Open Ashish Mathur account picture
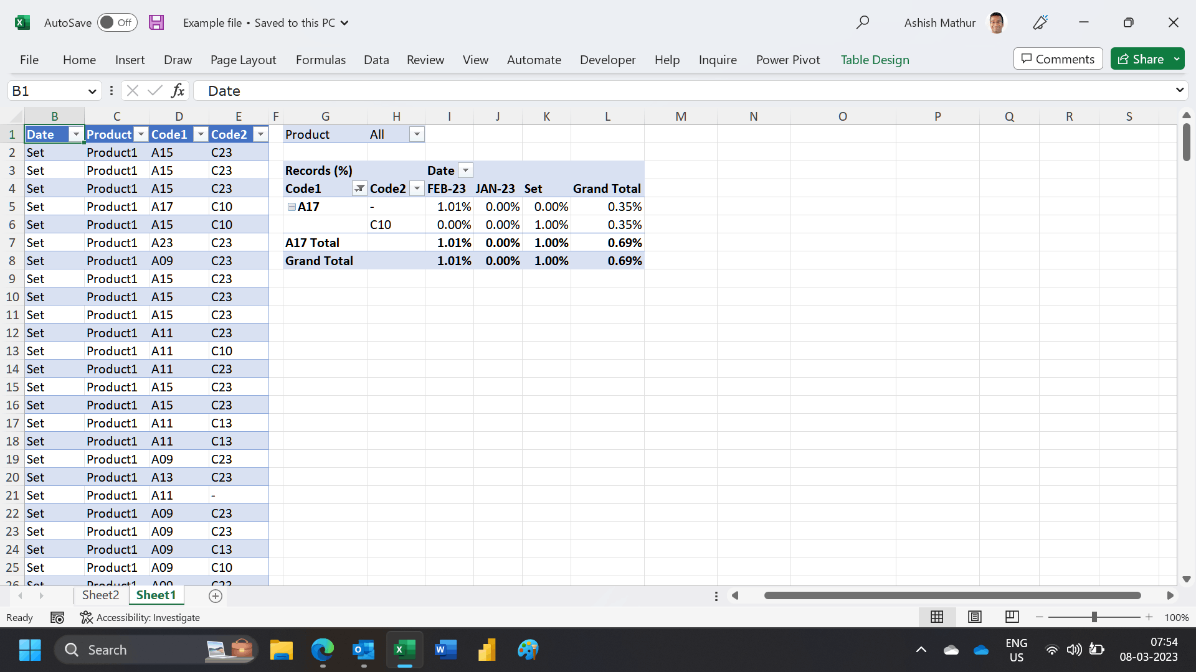1196x672 pixels. (x=997, y=22)
